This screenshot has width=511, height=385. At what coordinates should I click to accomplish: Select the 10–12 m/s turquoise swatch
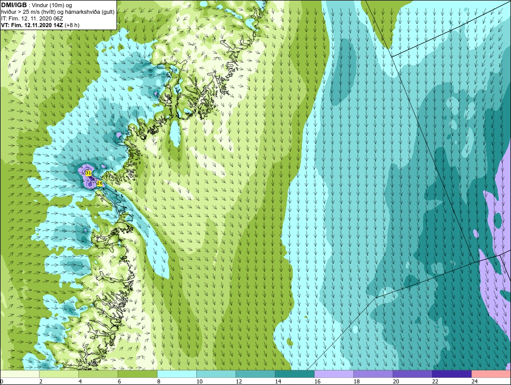[x=216, y=374]
